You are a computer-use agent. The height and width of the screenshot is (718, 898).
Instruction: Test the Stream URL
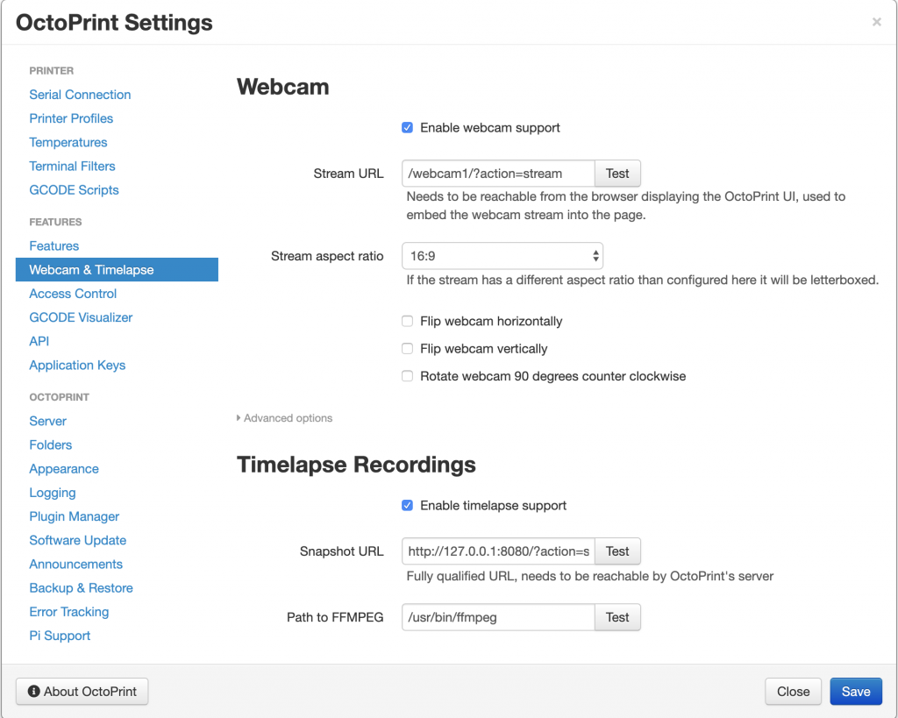(617, 174)
